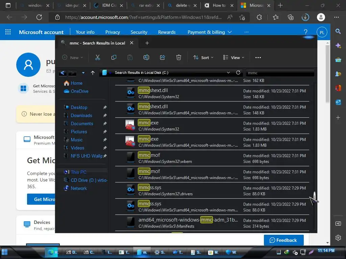Click the Delete trash icon in Explorer
This screenshot has height=259, width=346.
point(178,57)
